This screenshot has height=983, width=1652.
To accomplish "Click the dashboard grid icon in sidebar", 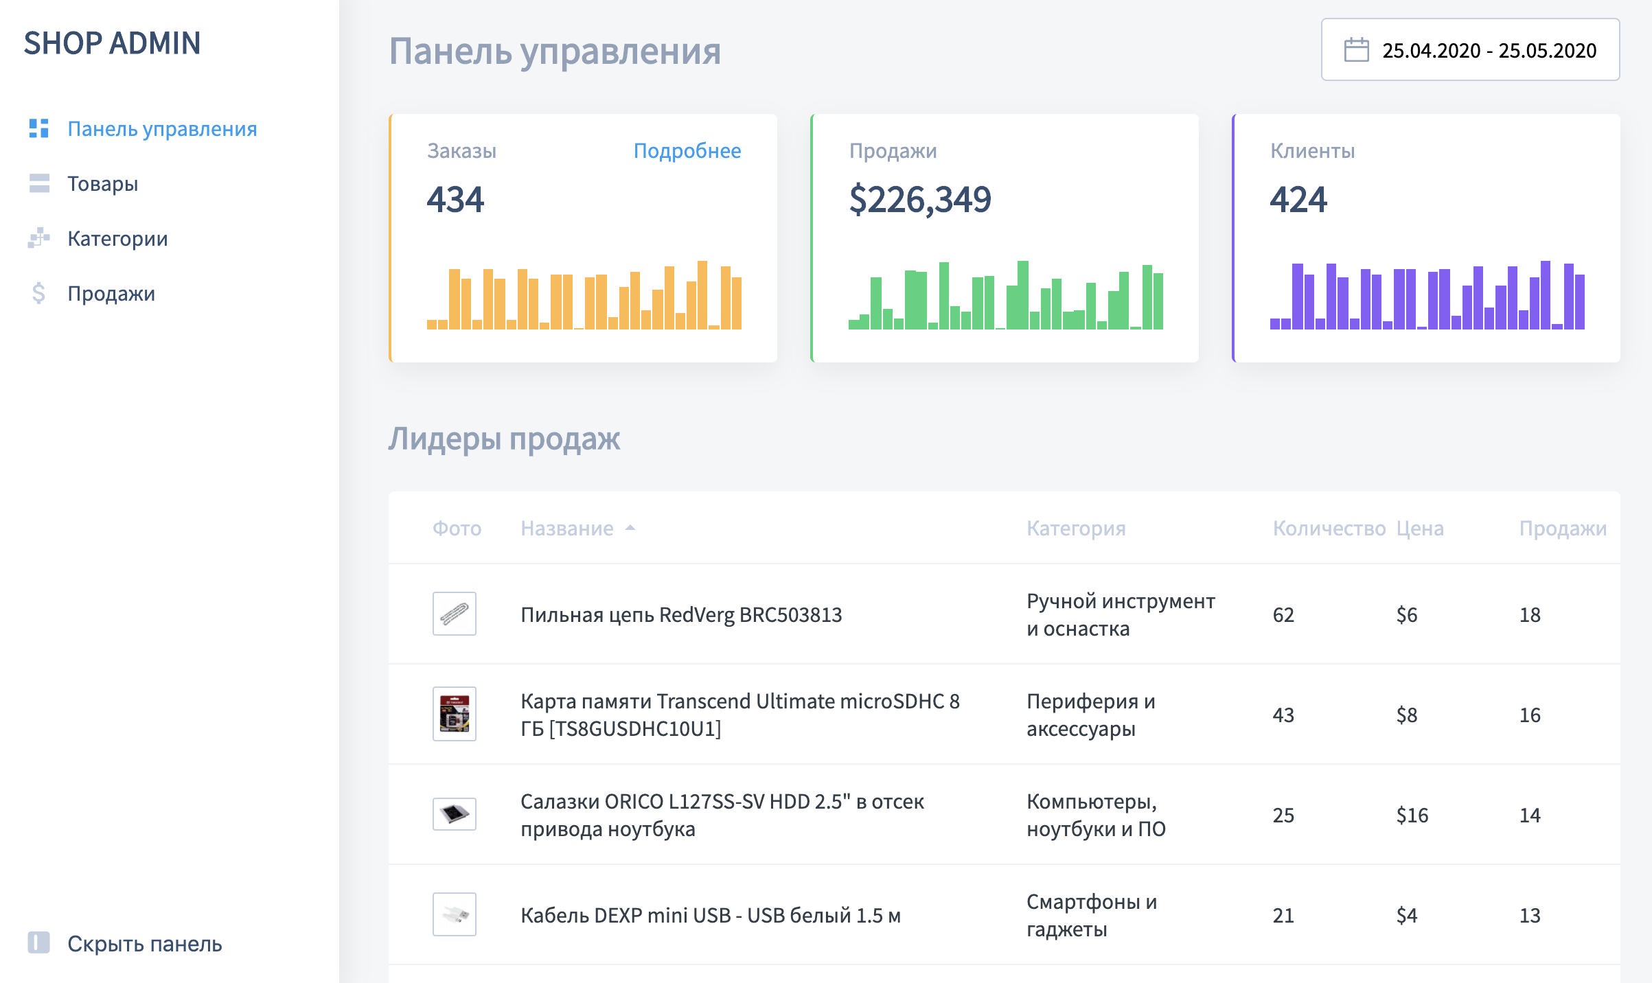I will [38, 128].
